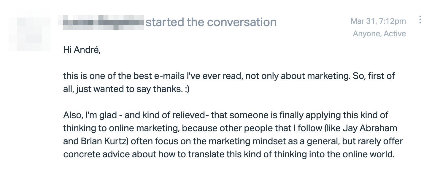Click the sentence starting "this is one of"
The width and height of the screenshot is (440, 173).
pyautogui.click(x=229, y=82)
